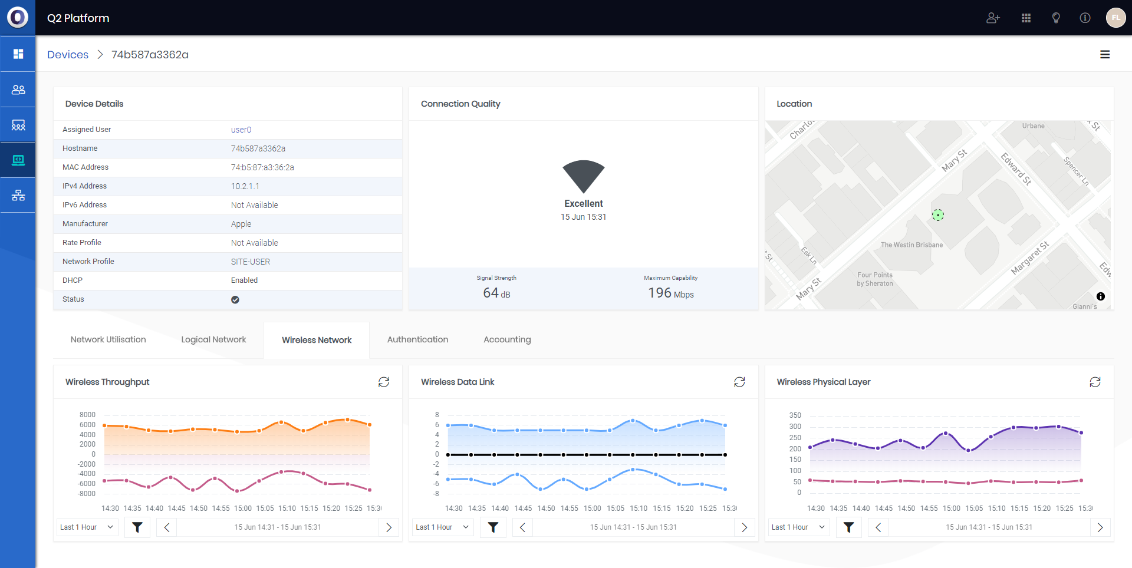The image size is (1132, 568).
Task: Open the apps grid icon in header
Action: [x=1026, y=18]
